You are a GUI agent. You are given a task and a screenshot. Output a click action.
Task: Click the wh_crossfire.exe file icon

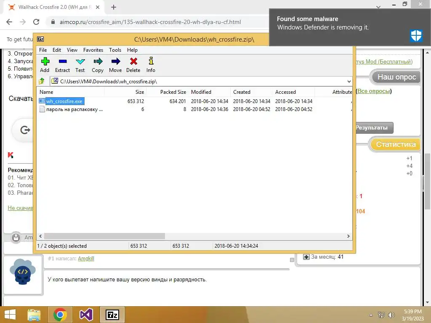42,101
